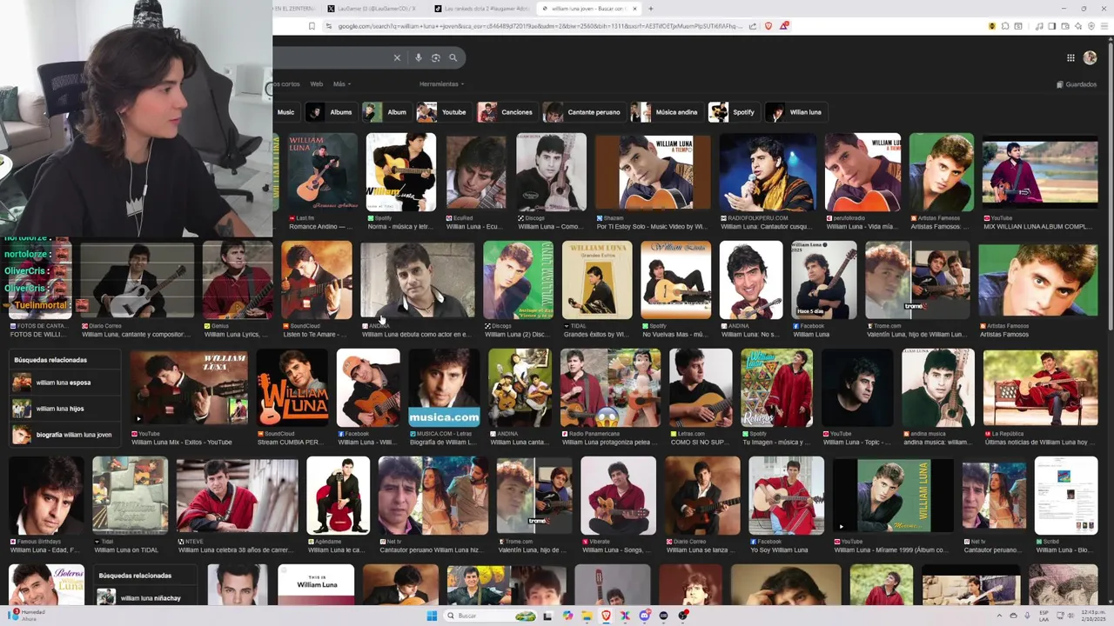
Task: Start voice search with the microphone icon
Action: [419, 57]
